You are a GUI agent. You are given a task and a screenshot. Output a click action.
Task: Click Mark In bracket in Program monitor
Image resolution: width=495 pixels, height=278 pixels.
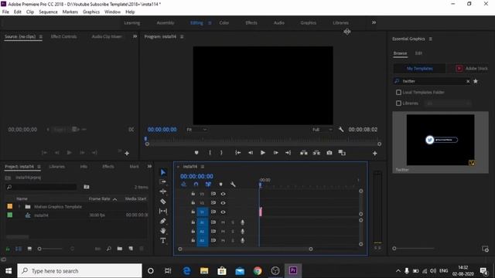coord(210,153)
